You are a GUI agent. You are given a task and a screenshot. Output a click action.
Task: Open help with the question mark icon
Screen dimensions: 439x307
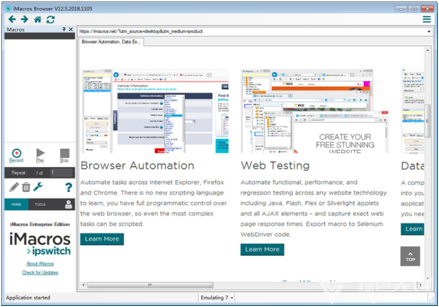pyautogui.click(x=69, y=187)
